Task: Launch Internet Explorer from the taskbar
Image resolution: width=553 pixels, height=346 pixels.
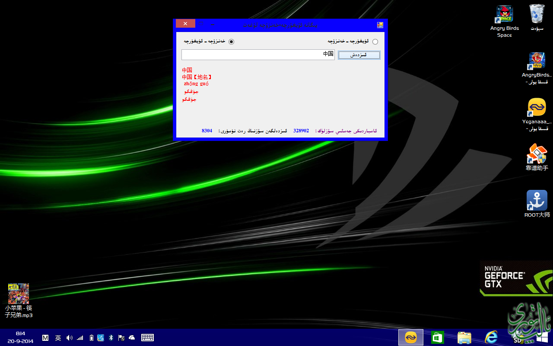Action: tap(491, 337)
